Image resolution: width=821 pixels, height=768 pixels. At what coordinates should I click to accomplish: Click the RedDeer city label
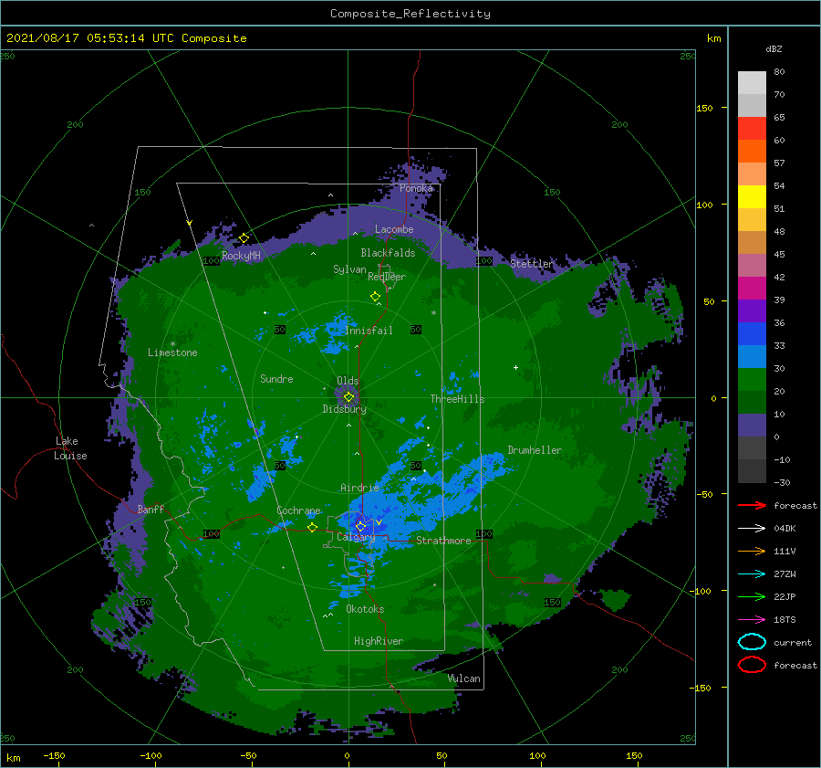387,277
